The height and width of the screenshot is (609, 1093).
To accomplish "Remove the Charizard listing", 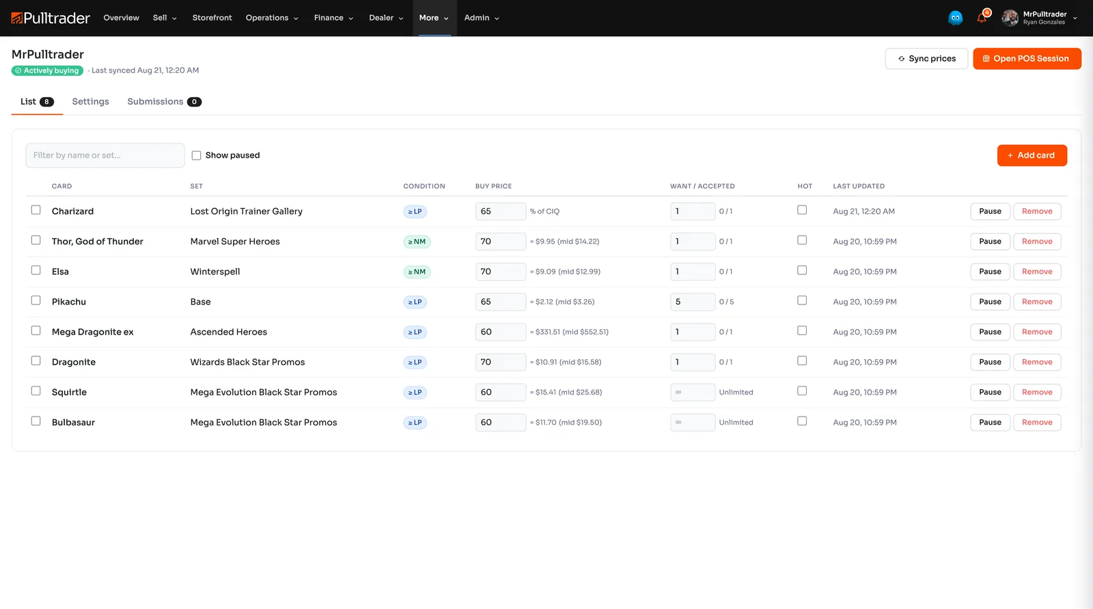I will click(x=1037, y=212).
